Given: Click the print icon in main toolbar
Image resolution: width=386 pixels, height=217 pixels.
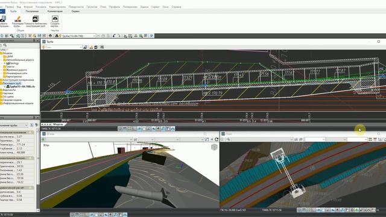Looking at the screenshot, I should [x=50, y=36].
